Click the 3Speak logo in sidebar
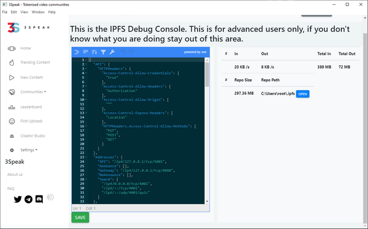368x229 pixels. [28, 27]
